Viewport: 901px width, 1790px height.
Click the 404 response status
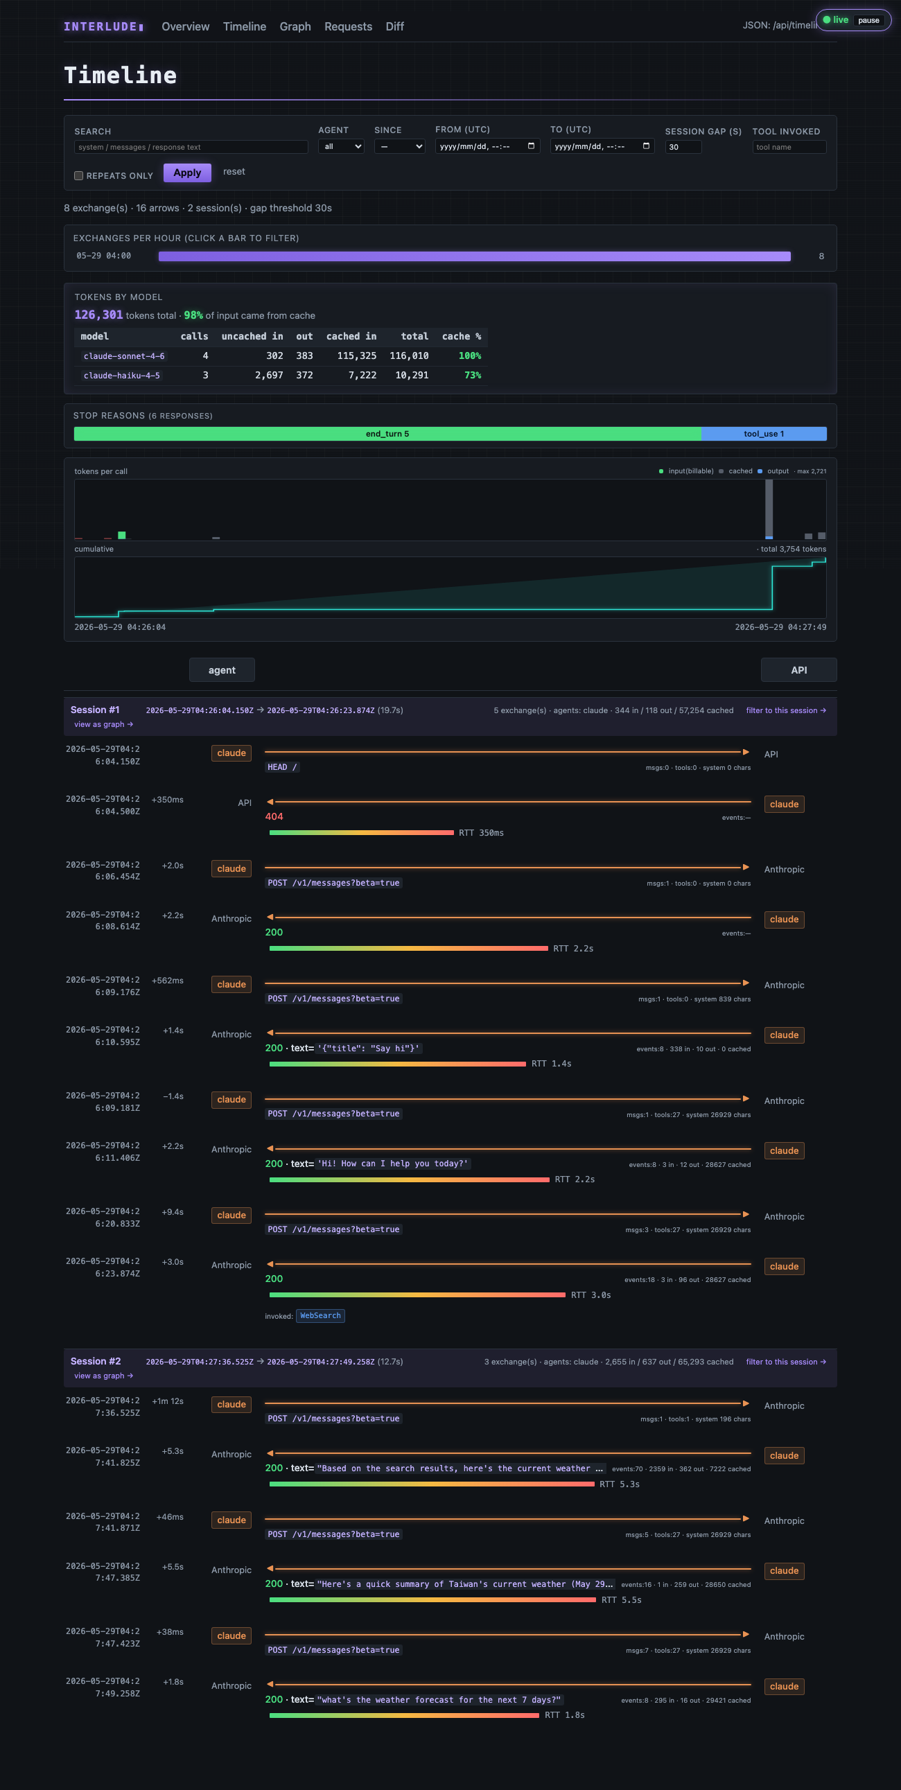pos(274,816)
